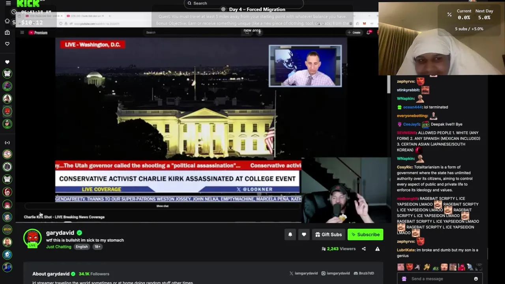The width and height of the screenshot is (505, 284).
Task: Click yellow hands quick emote under chat
Action: click(426, 267)
